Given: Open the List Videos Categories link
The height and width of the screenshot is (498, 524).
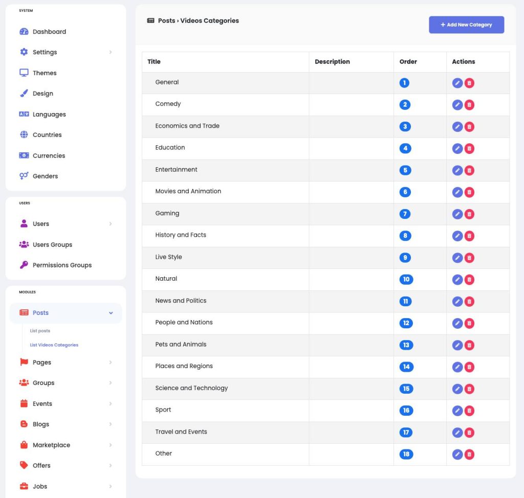Looking at the screenshot, I should pos(54,345).
